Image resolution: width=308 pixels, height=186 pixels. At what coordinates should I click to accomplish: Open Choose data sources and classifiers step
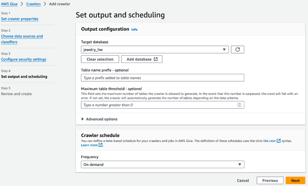(22, 39)
